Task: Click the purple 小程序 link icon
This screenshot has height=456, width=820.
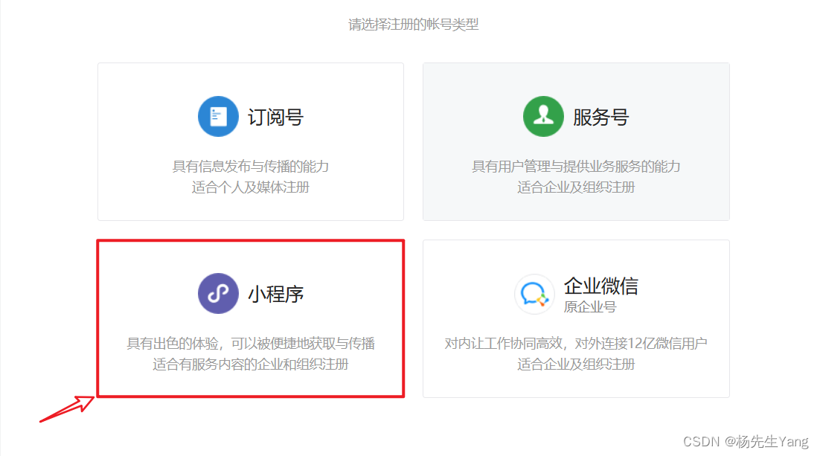Action: point(218,293)
